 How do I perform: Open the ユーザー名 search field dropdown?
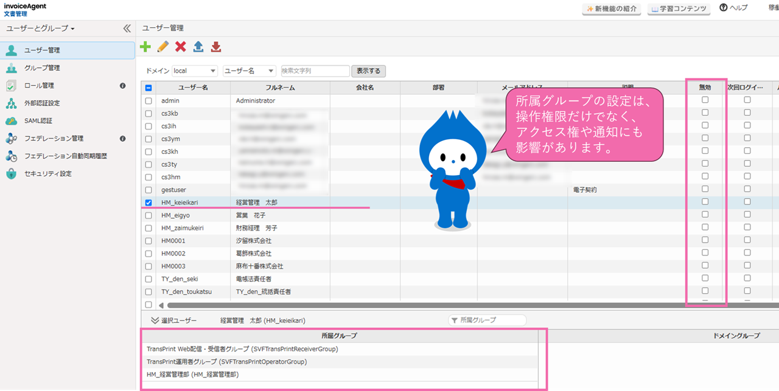[x=250, y=71]
